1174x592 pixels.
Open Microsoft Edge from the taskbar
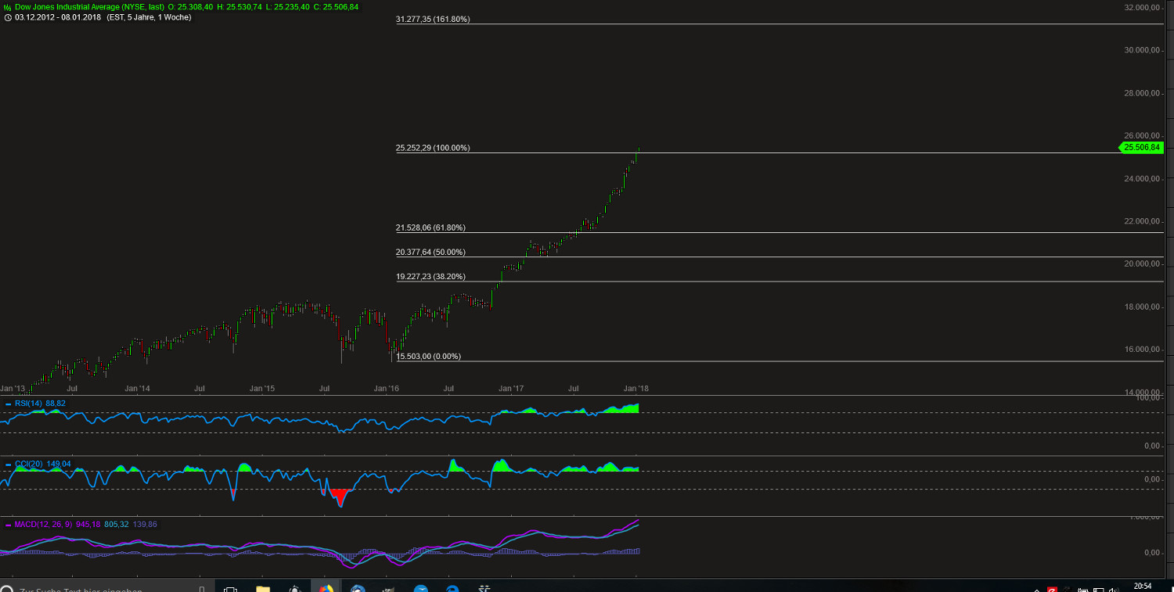[x=452, y=587]
